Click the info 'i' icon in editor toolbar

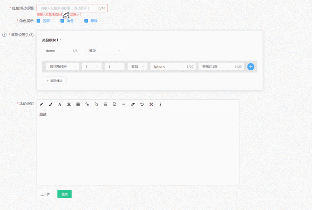160,104
